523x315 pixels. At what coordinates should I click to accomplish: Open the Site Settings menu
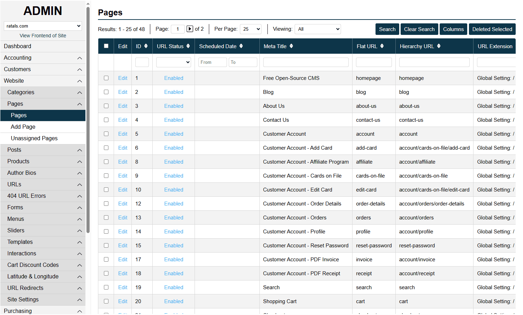(43, 299)
